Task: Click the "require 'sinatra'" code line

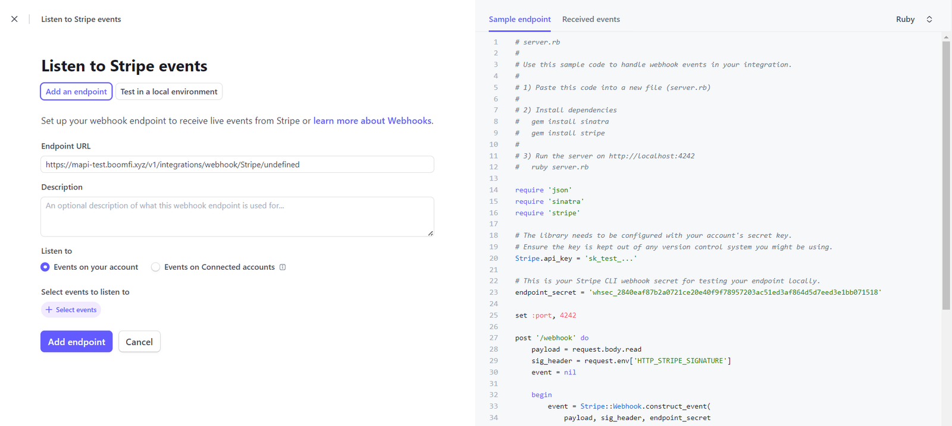Action: (550, 201)
